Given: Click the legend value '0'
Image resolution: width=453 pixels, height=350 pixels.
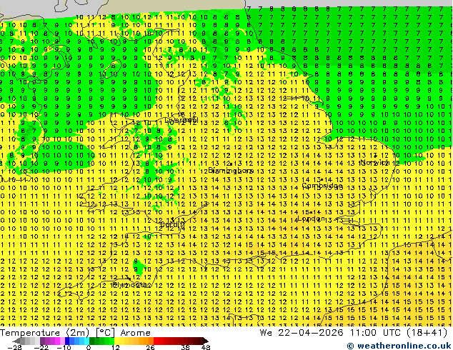Looking at the screenshot, I should [x=89, y=347].
